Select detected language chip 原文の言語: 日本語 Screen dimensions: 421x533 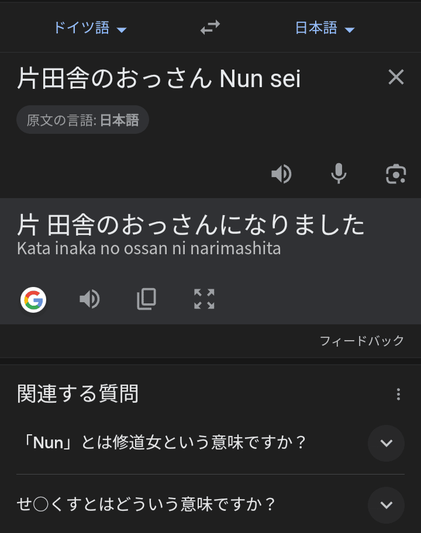(82, 120)
